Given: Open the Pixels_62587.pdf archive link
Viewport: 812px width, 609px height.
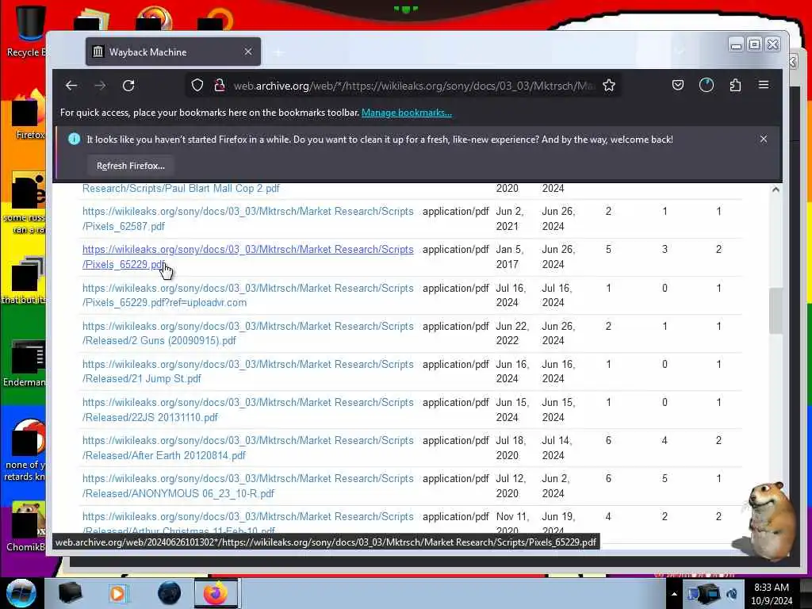Looking at the screenshot, I should click(247, 219).
